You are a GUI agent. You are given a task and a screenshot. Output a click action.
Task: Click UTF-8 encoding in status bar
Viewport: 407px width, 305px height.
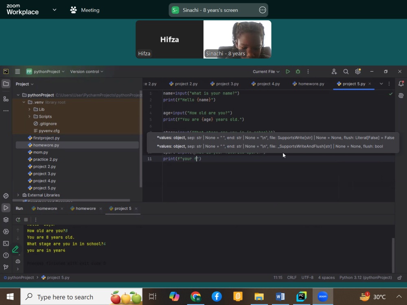307,277
